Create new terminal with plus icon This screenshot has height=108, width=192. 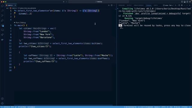point(175,5)
